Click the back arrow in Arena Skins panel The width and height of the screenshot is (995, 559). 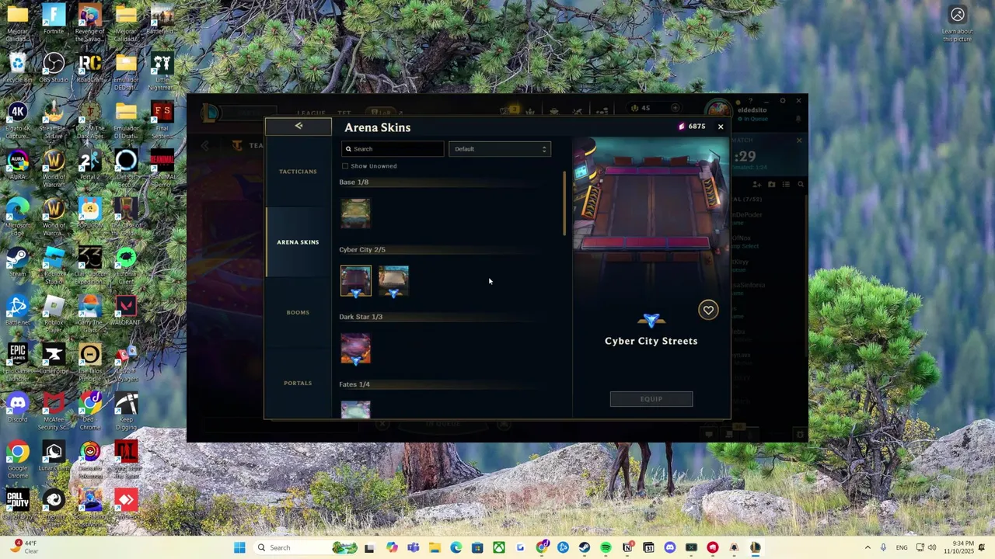point(298,127)
